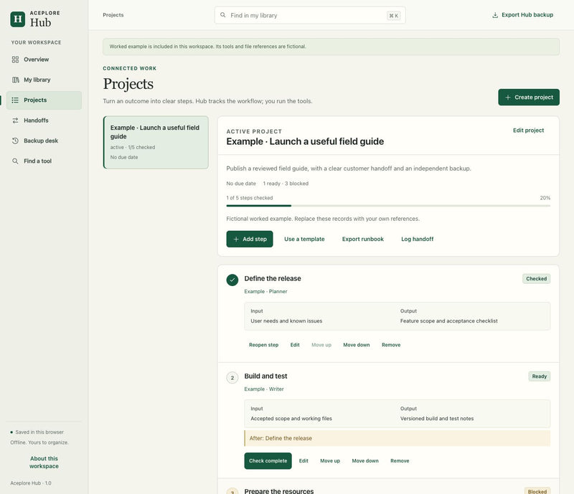The width and height of the screenshot is (574, 494).
Task: Click Export runbook
Action: 363,239
